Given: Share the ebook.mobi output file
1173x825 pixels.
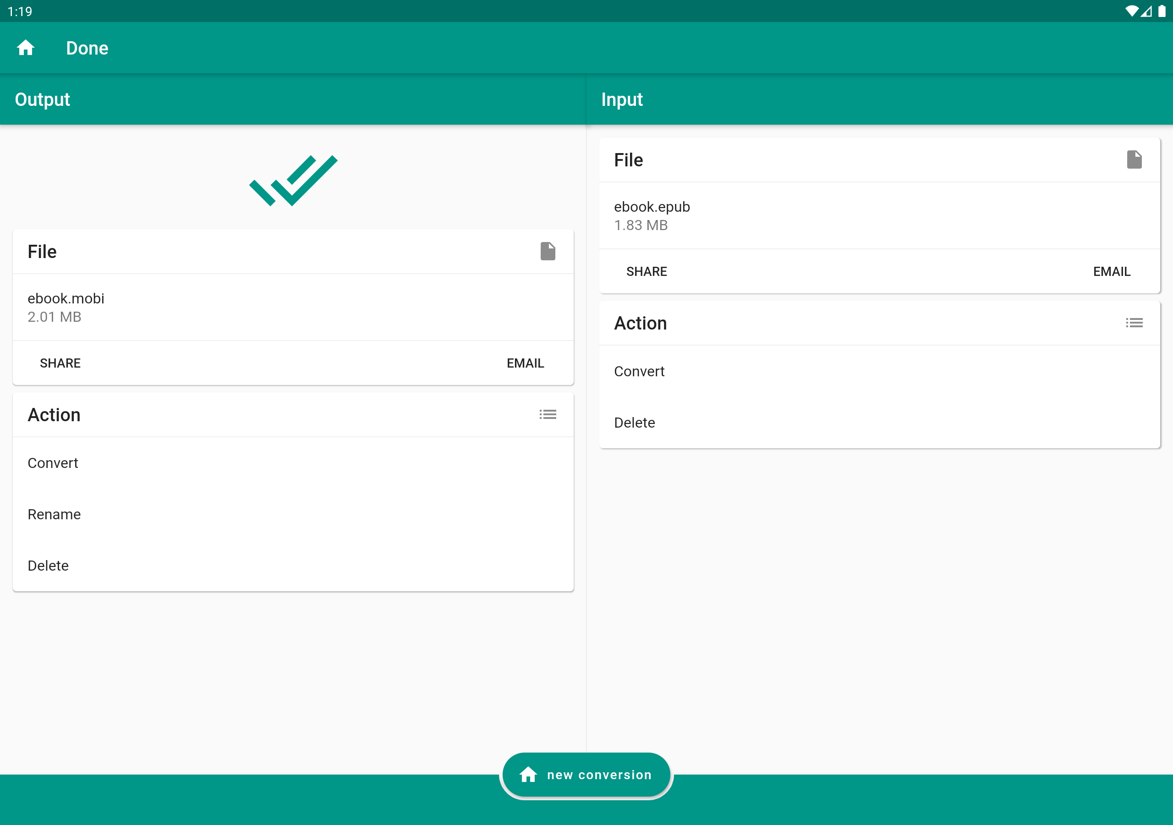Looking at the screenshot, I should click(x=60, y=363).
